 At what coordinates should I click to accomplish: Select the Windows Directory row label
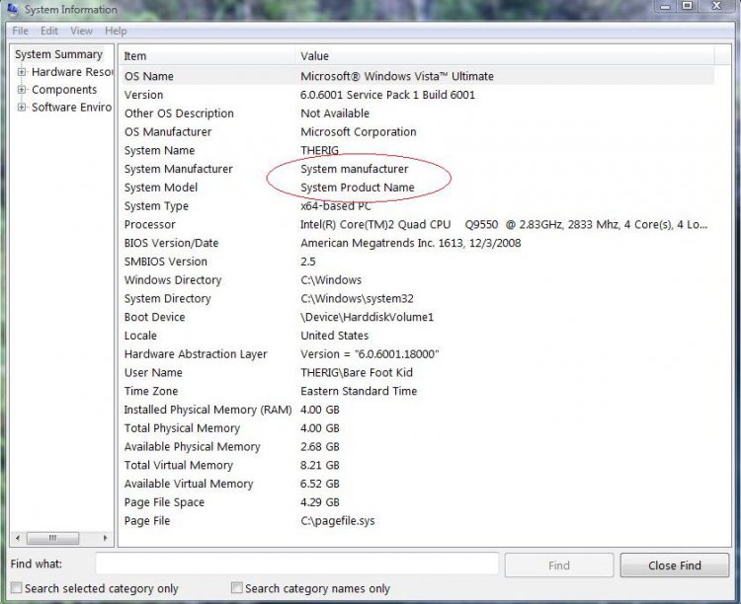(173, 280)
